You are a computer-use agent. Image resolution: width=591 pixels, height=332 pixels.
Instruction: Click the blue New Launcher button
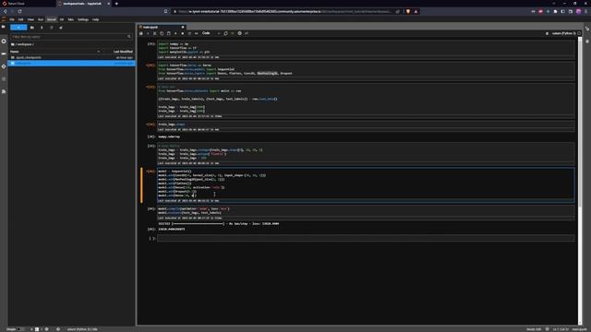[18, 27]
